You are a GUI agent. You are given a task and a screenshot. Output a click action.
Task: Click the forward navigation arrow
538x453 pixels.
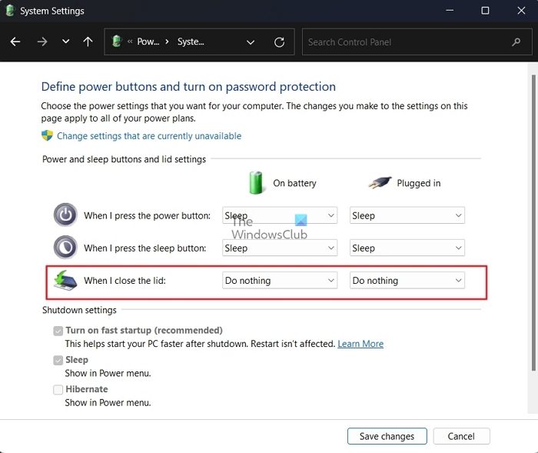tap(42, 42)
